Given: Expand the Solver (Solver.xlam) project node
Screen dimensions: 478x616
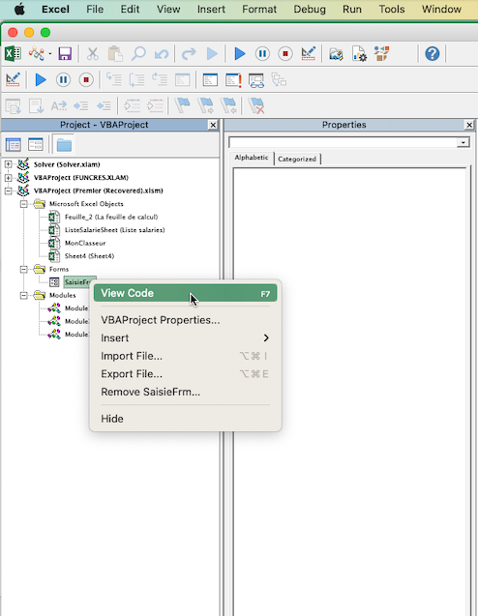Looking at the screenshot, I should click(x=8, y=164).
